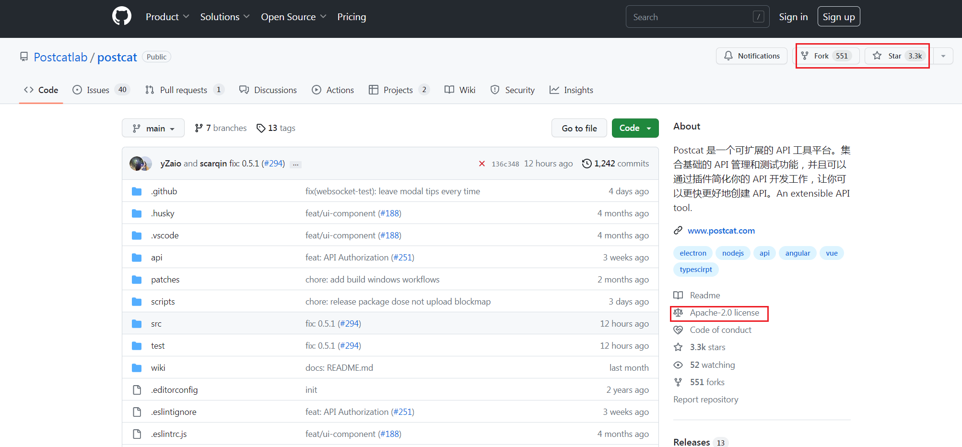Expand commit message ellipsis button
962x447 pixels.
[296, 164]
